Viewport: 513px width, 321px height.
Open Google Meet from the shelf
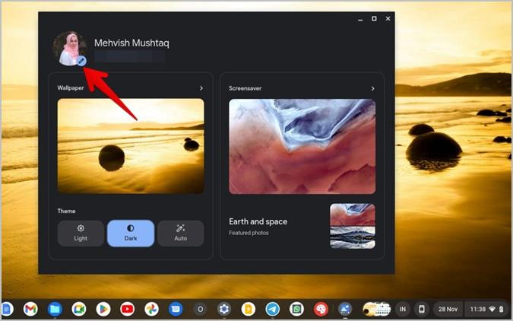[x=79, y=309]
